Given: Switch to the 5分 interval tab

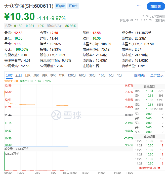Looking at the screenshot, I should (111, 75).
